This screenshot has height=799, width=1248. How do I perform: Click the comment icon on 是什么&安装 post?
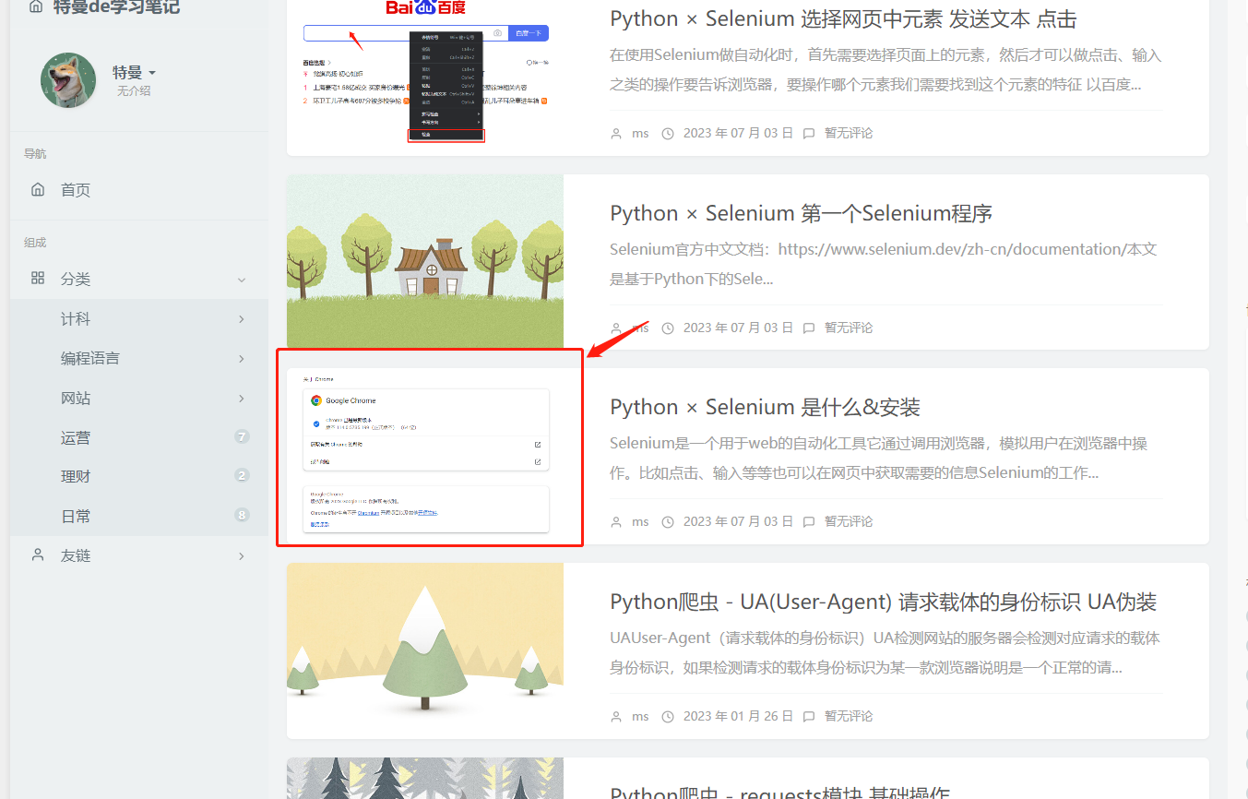[809, 521]
